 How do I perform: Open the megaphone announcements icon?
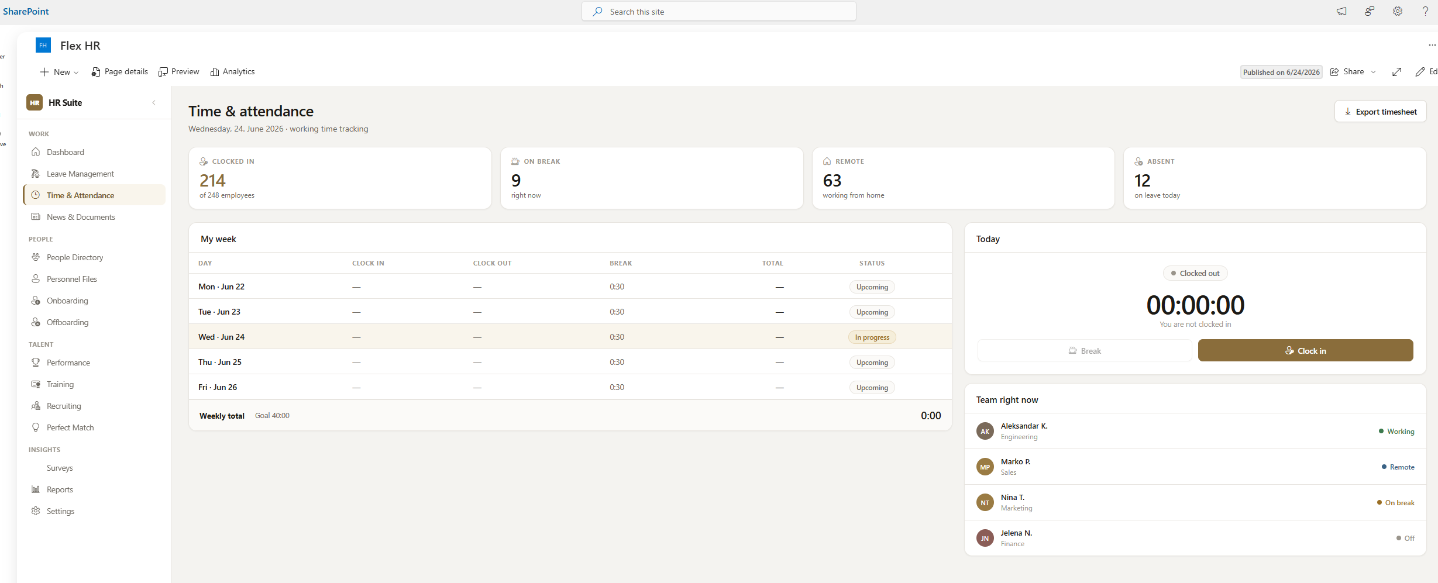pyautogui.click(x=1341, y=11)
